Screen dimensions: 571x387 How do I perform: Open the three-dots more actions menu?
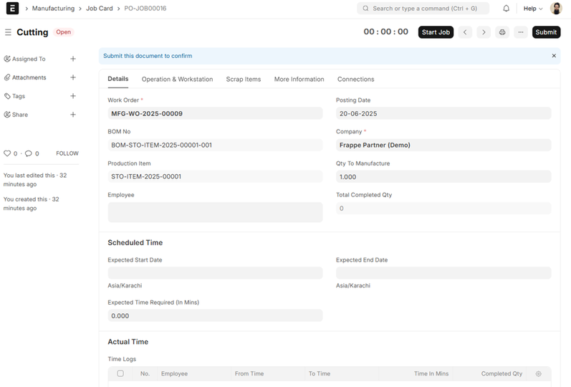[521, 32]
